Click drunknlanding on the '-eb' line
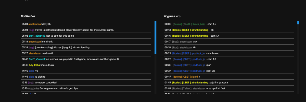This screenshot has height=102, width=306. (200, 30)
